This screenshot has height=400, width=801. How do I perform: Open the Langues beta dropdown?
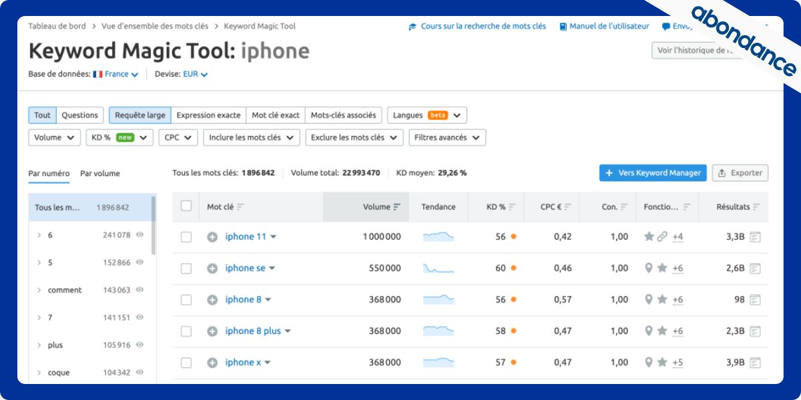tap(427, 115)
